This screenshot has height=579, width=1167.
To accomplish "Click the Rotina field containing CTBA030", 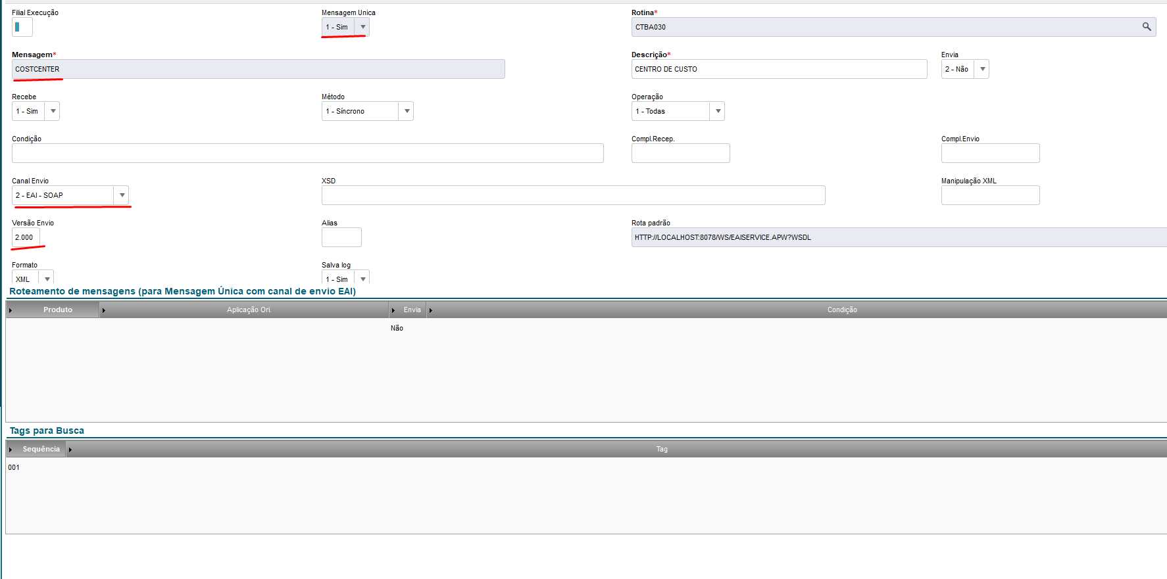I will point(893,27).
